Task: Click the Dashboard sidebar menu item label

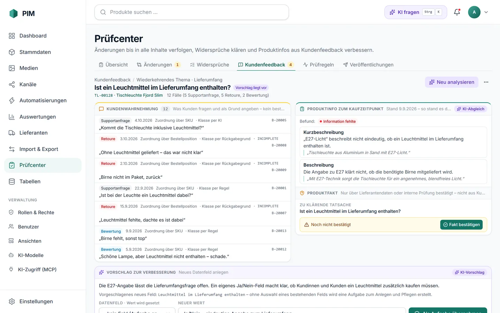Action: pyautogui.click(x=33, y=36)
